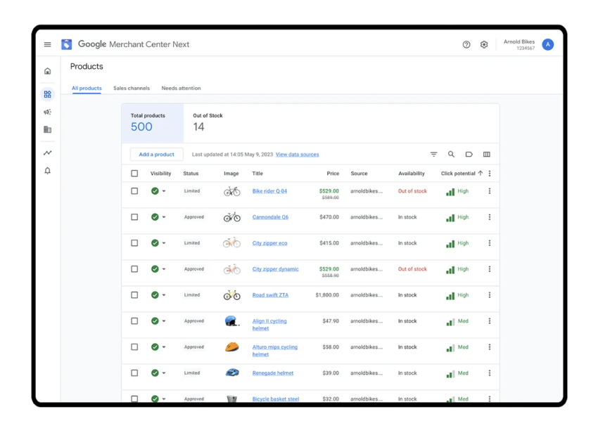Click the Price column header

tap(333, 174)
